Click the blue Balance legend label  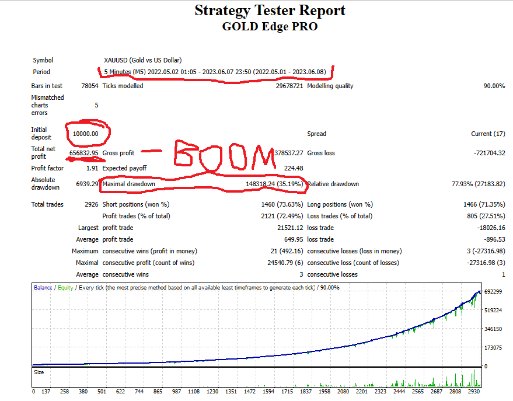tap(43, 288)
